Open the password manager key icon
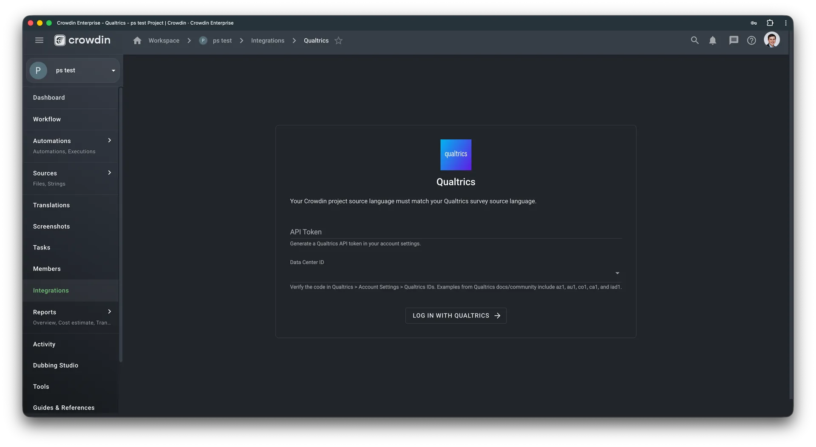Image resolution: width=816 pixels, height=447 pixels. pyautogui.click(x=754, y=23)
